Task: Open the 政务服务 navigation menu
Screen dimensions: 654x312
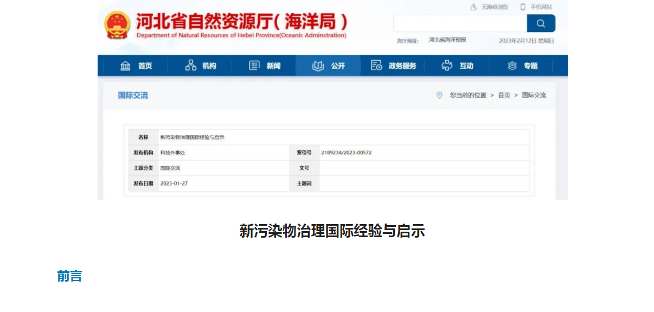Action: pos(402,66)
